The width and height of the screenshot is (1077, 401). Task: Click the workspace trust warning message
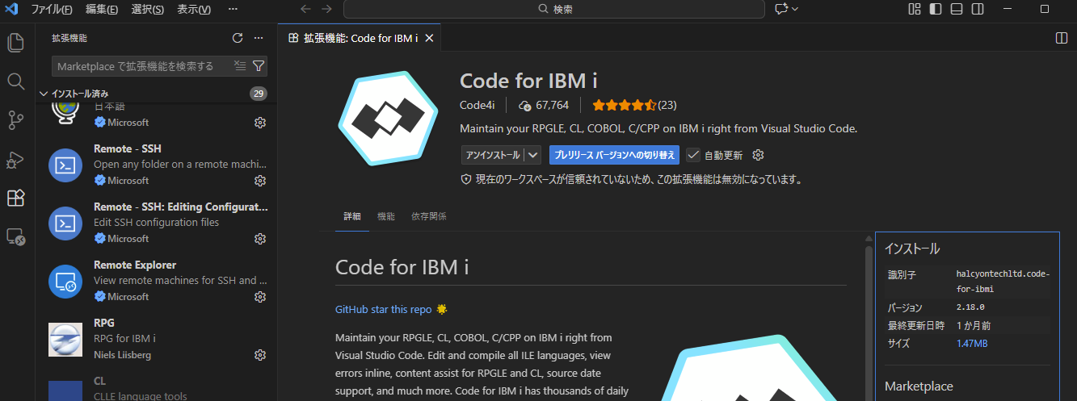(x=630, y=179)
